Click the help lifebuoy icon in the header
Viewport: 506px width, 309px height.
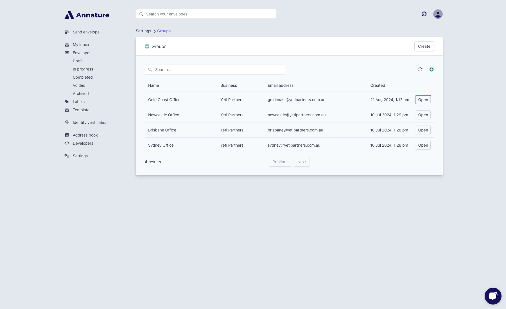[424, 14]
